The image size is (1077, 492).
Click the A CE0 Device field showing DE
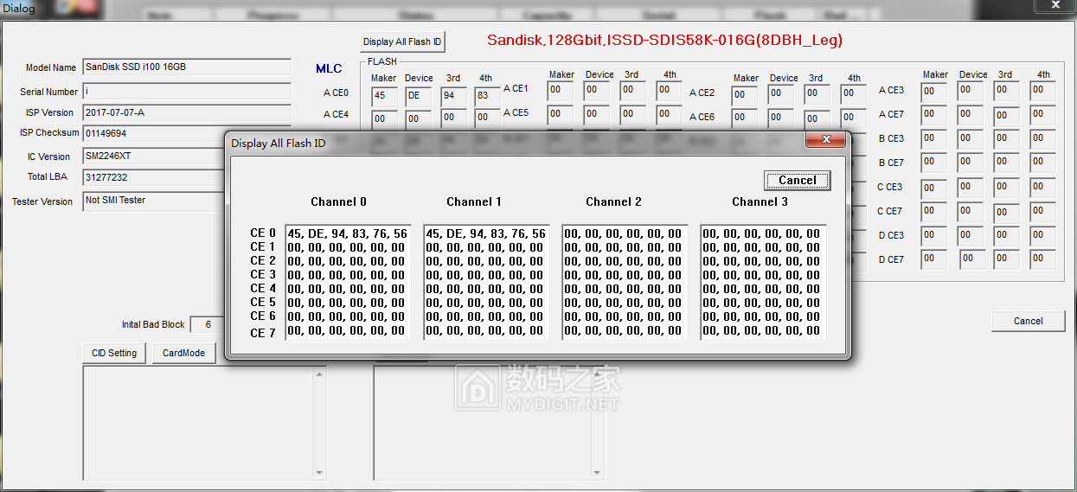[418, 95]
